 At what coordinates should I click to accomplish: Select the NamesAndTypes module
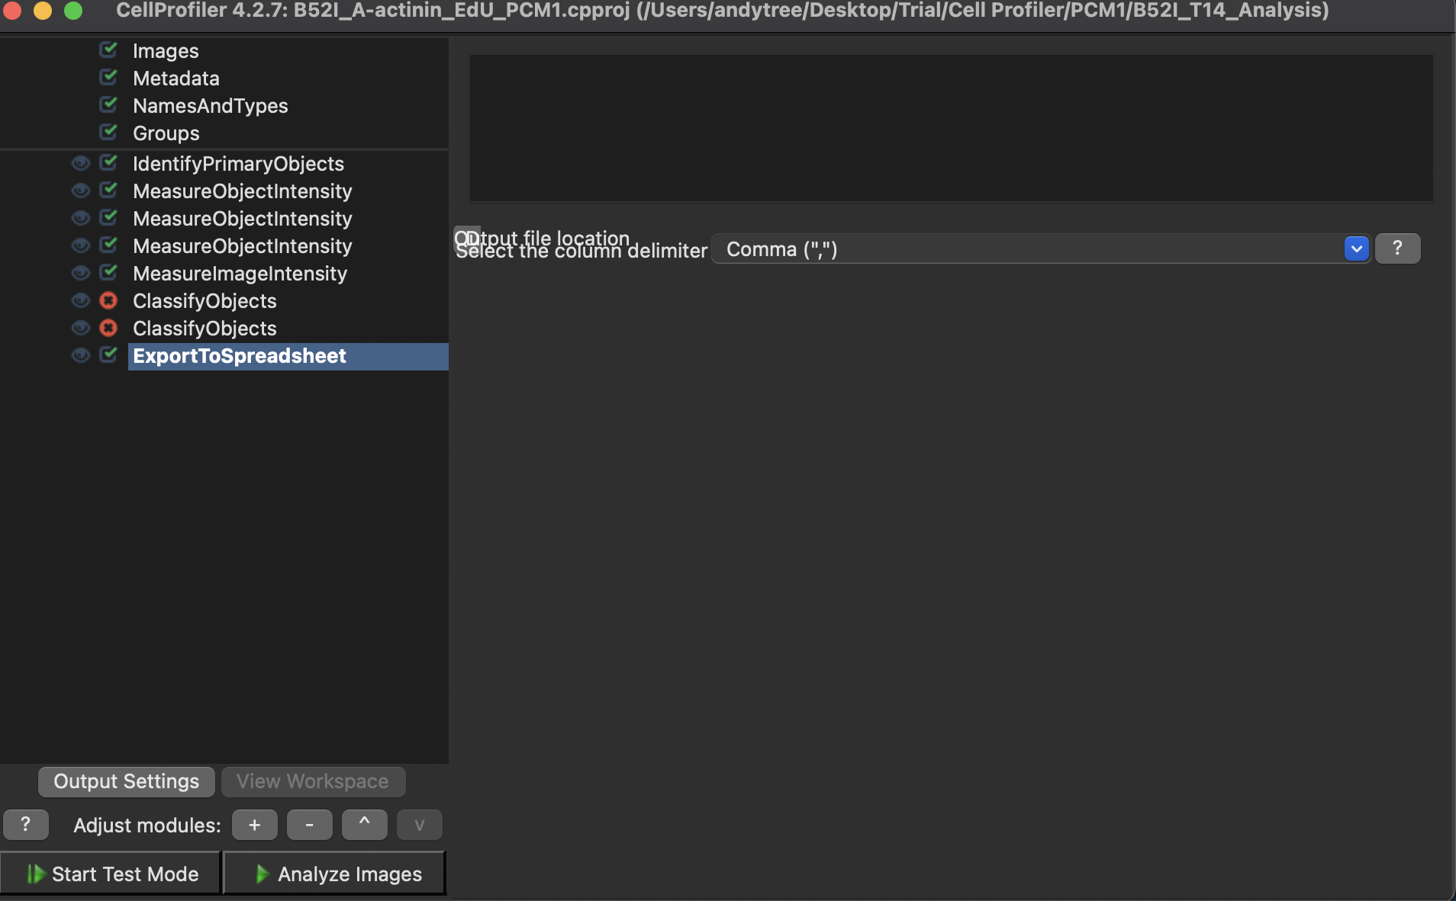tap(211, 105)
